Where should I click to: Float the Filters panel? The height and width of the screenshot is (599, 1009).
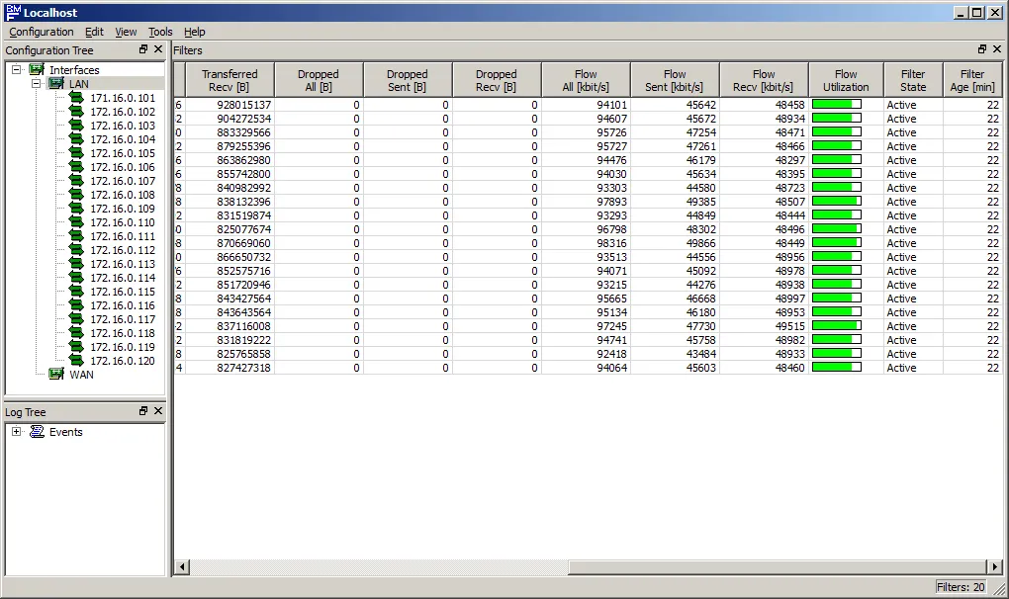point(981,48)
